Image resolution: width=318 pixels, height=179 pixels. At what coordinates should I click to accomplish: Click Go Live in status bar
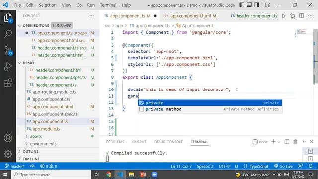[x=283, y=166]
